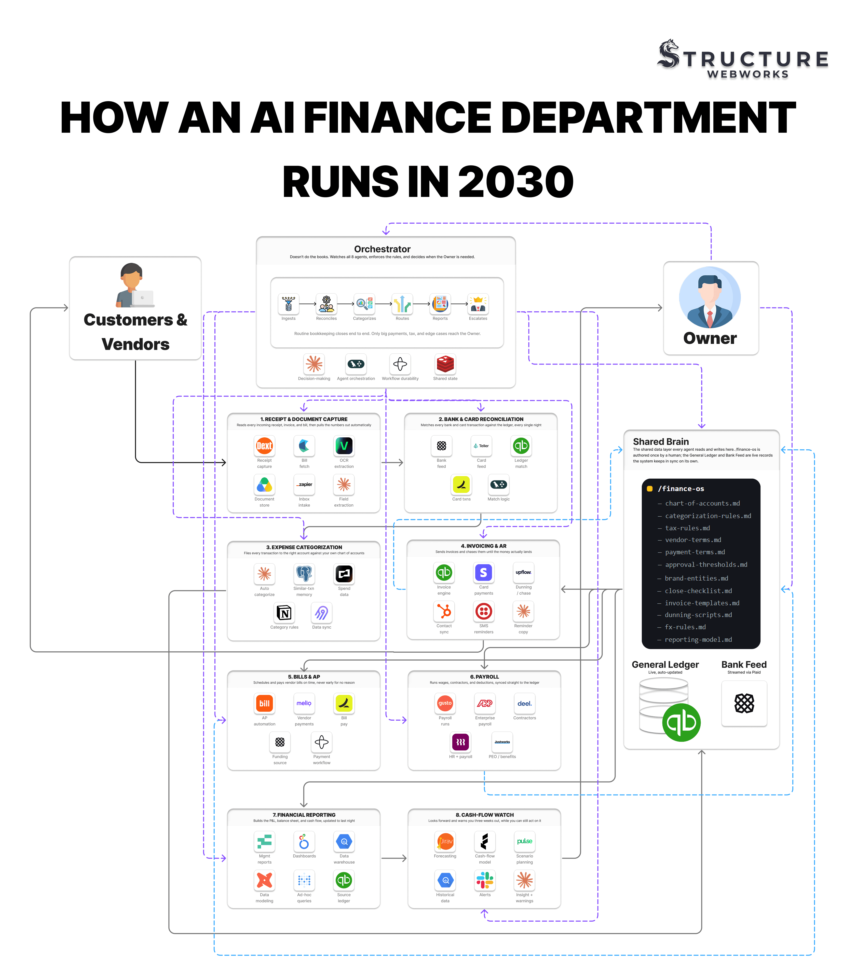
Task: Select the Data warehouse icon
Action: click(x=344, y=842)
